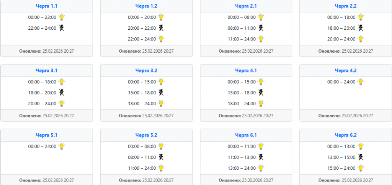Open the Черга 6.1 header link

pos(246,135)
